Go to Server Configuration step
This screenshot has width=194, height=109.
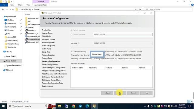(50, 64)
